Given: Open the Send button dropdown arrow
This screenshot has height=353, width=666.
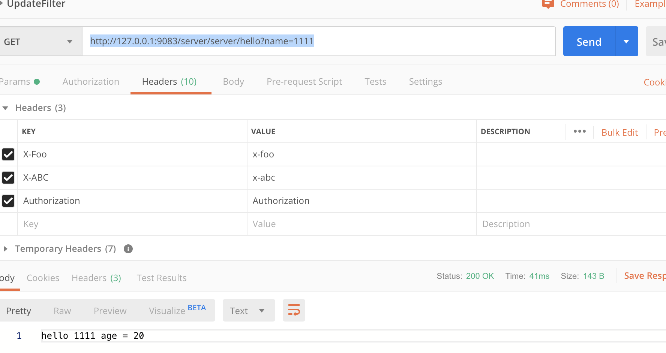Looking at the screenshot, I should (626, 42).
